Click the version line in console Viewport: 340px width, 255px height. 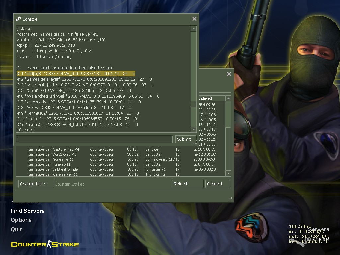coord(61,40)
